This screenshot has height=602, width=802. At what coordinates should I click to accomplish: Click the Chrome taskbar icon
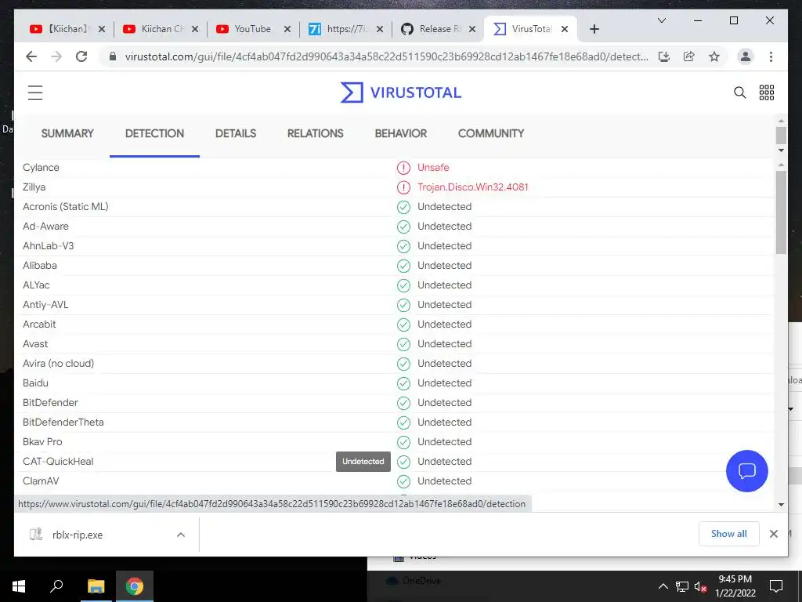135,586
